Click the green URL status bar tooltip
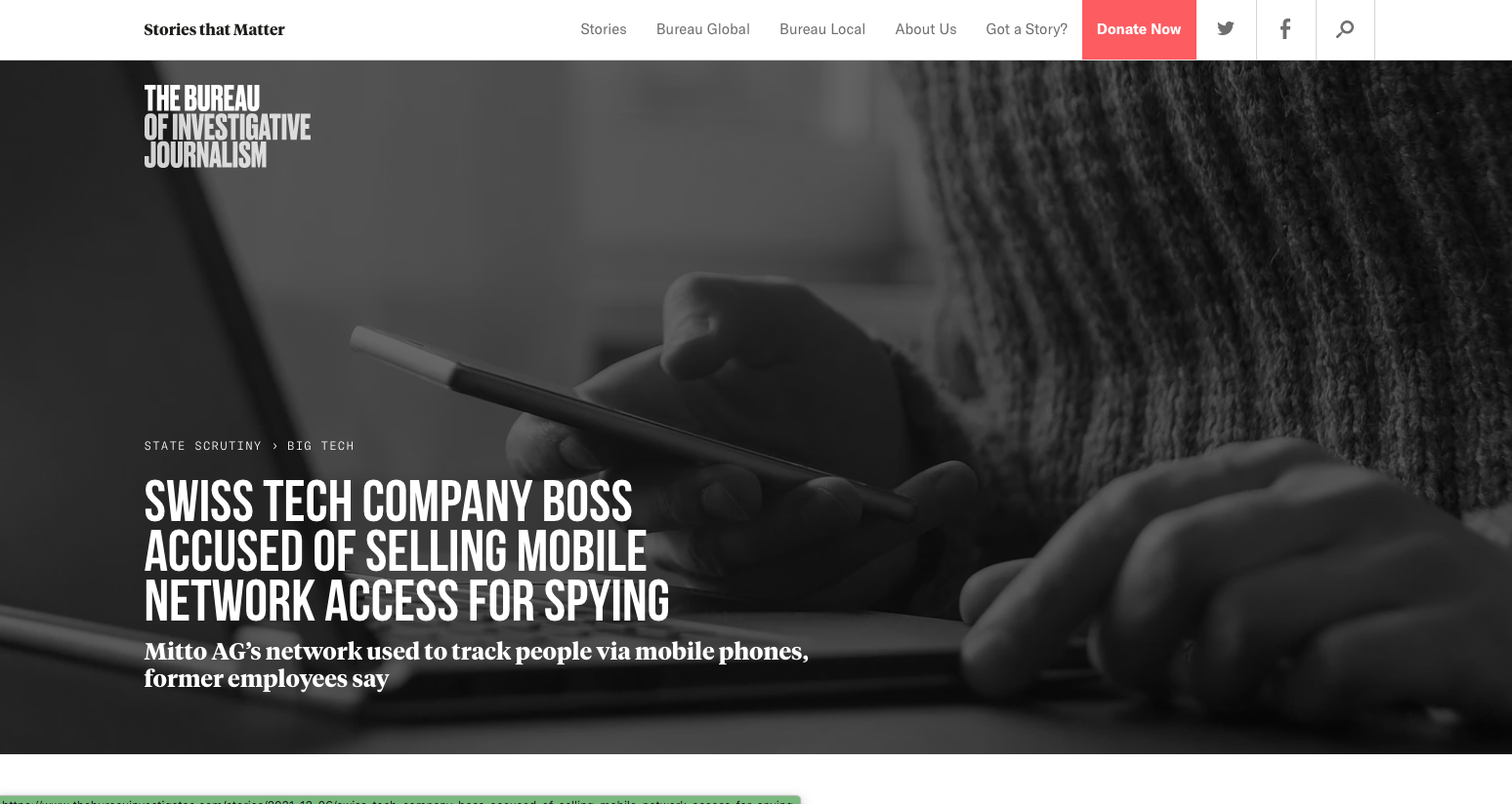 400,800
